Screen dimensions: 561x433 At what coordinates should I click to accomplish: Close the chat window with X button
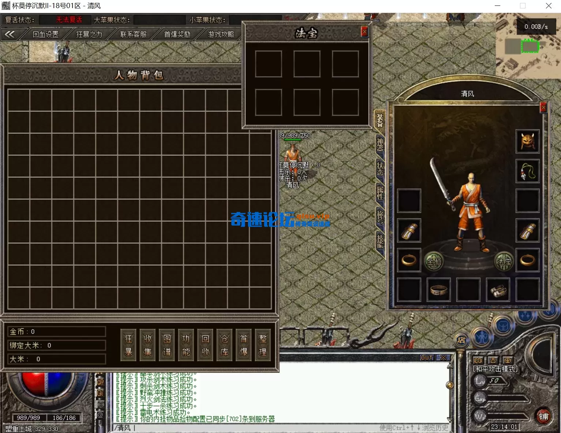[x=443, y=358]
